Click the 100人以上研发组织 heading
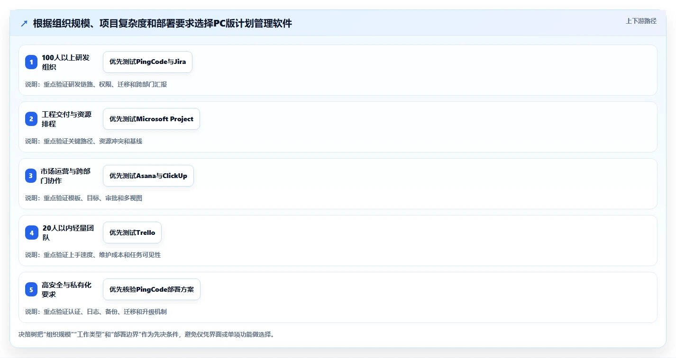 (65, 62)
